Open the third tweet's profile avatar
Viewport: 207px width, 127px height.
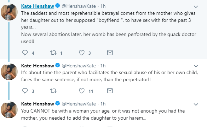click(x=9, y=110)
